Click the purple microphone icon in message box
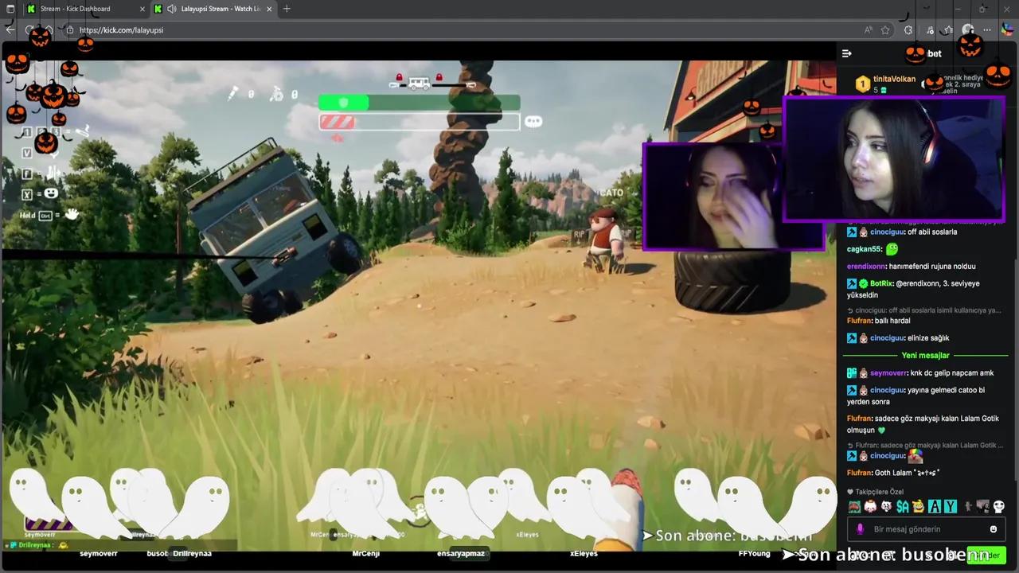Viewport: 1019px width, 573px height. pyautogui.click(x=860, y=529)
